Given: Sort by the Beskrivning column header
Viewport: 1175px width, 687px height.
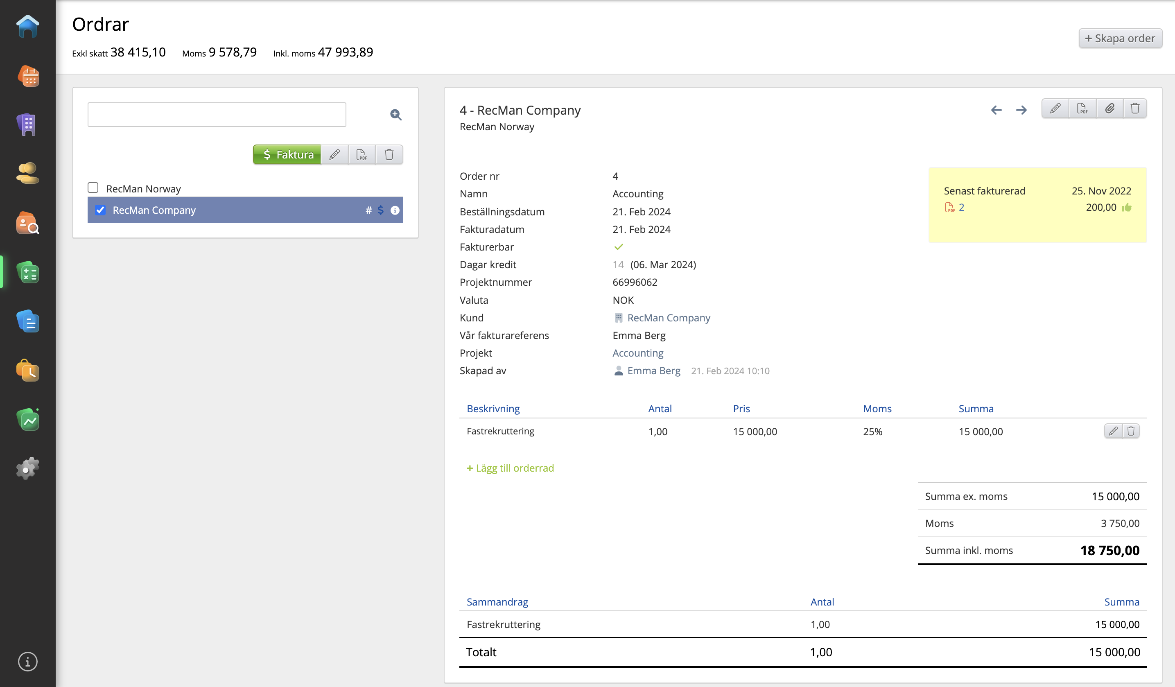Looking at the screenshot, I should [493, 409].
